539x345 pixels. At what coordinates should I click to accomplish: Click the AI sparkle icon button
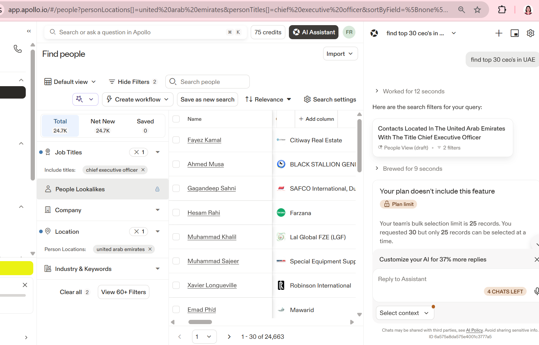pyautogui.click(x=80, y=99)
